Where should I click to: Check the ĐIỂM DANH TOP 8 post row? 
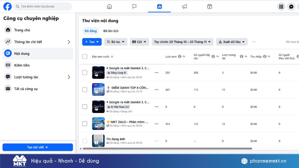(x=85, y=90)
